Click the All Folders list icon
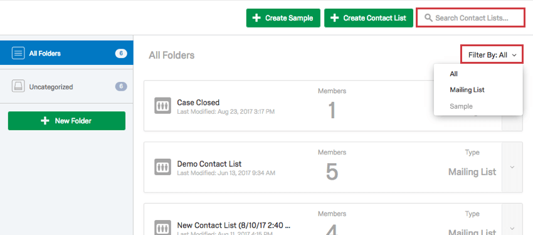 tap(18, 53)
